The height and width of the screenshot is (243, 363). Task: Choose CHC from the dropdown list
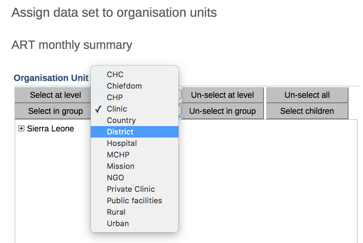(115, 75)
